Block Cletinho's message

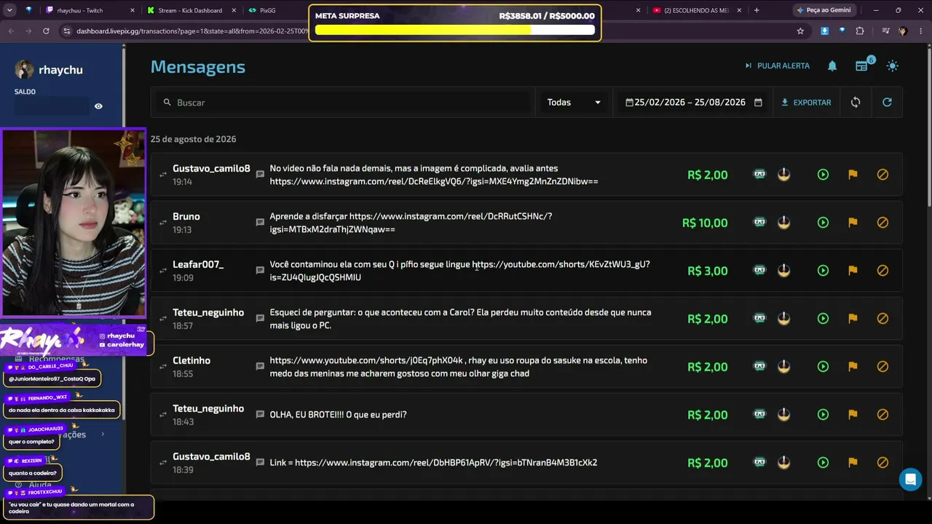882,367
